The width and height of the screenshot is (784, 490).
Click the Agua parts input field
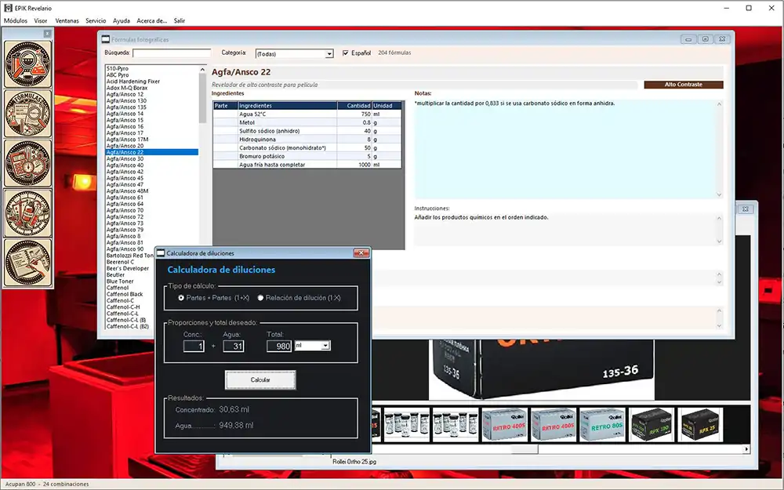coord(234,346)
